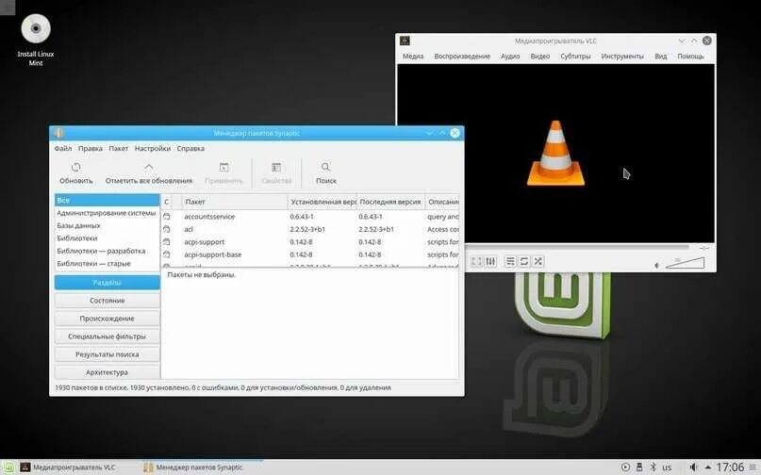Open Видео menu in VLC
Screen dimensions: 761x475
point(540,57)
